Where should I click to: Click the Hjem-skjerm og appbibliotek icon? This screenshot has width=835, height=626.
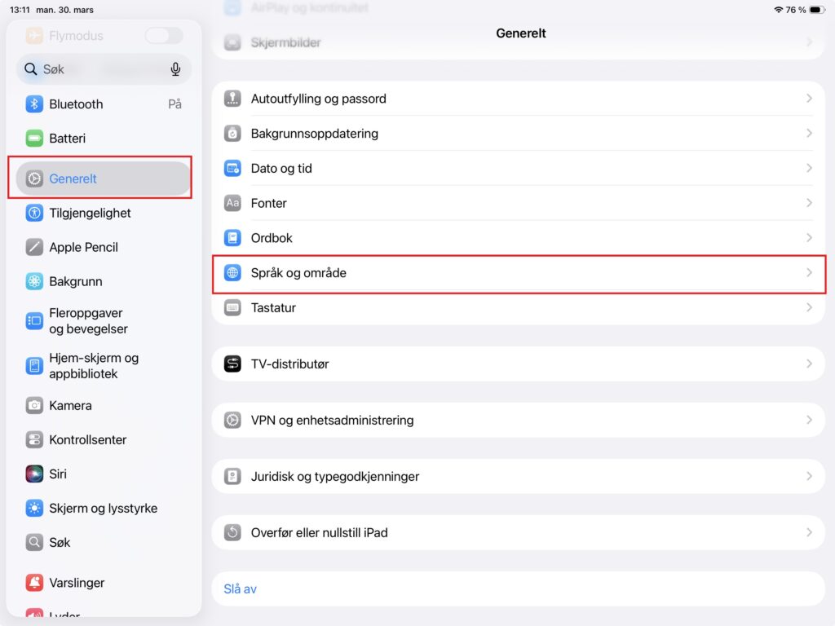(x=34, y=366)
